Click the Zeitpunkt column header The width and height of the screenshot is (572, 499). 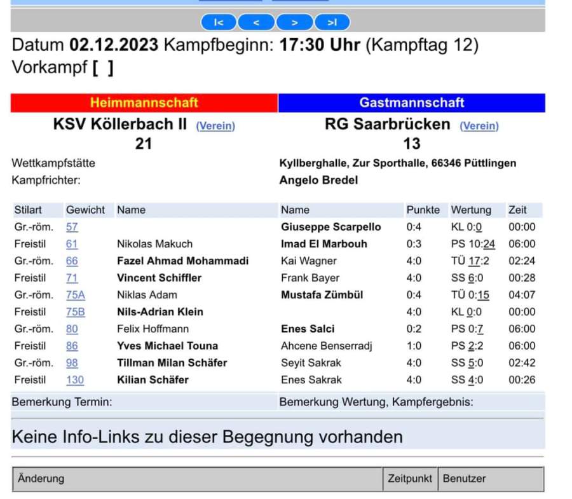point(410,479)
